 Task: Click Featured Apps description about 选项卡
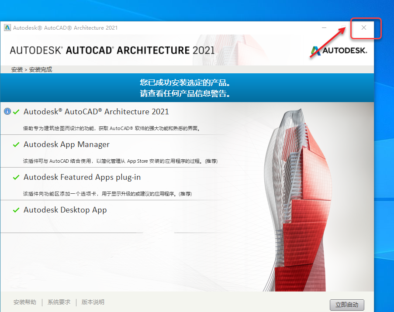click(x=107, y=194)
